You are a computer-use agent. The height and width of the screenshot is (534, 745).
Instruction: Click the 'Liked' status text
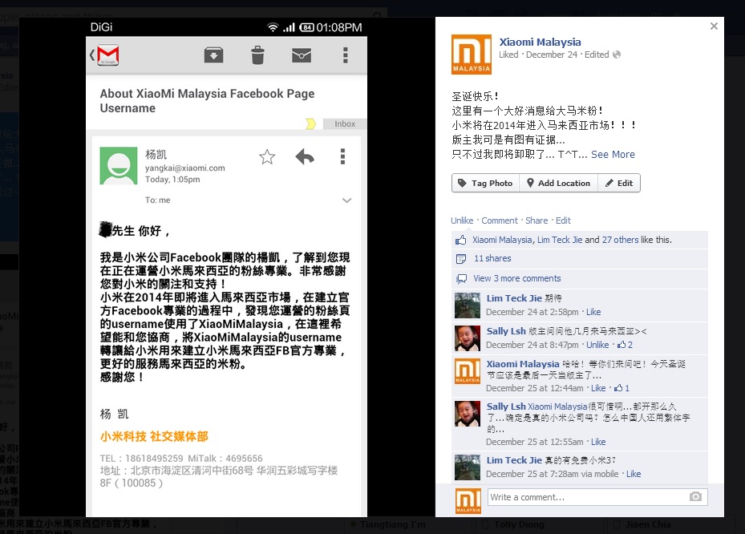[508, 55]
